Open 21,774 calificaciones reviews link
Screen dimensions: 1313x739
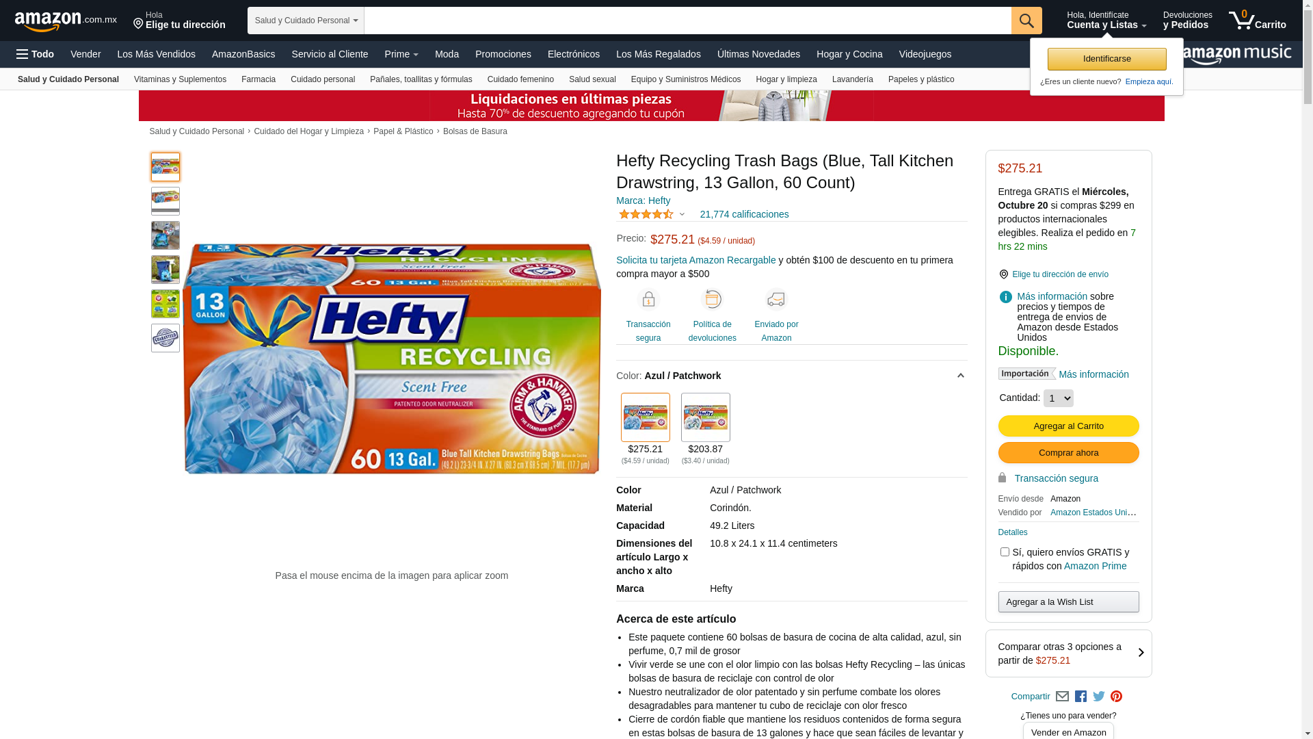[x=744, y=214]
